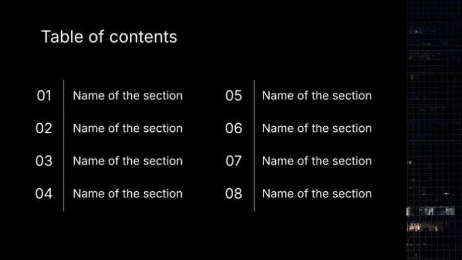Click section name beside number 06

(x=317, y=129)
